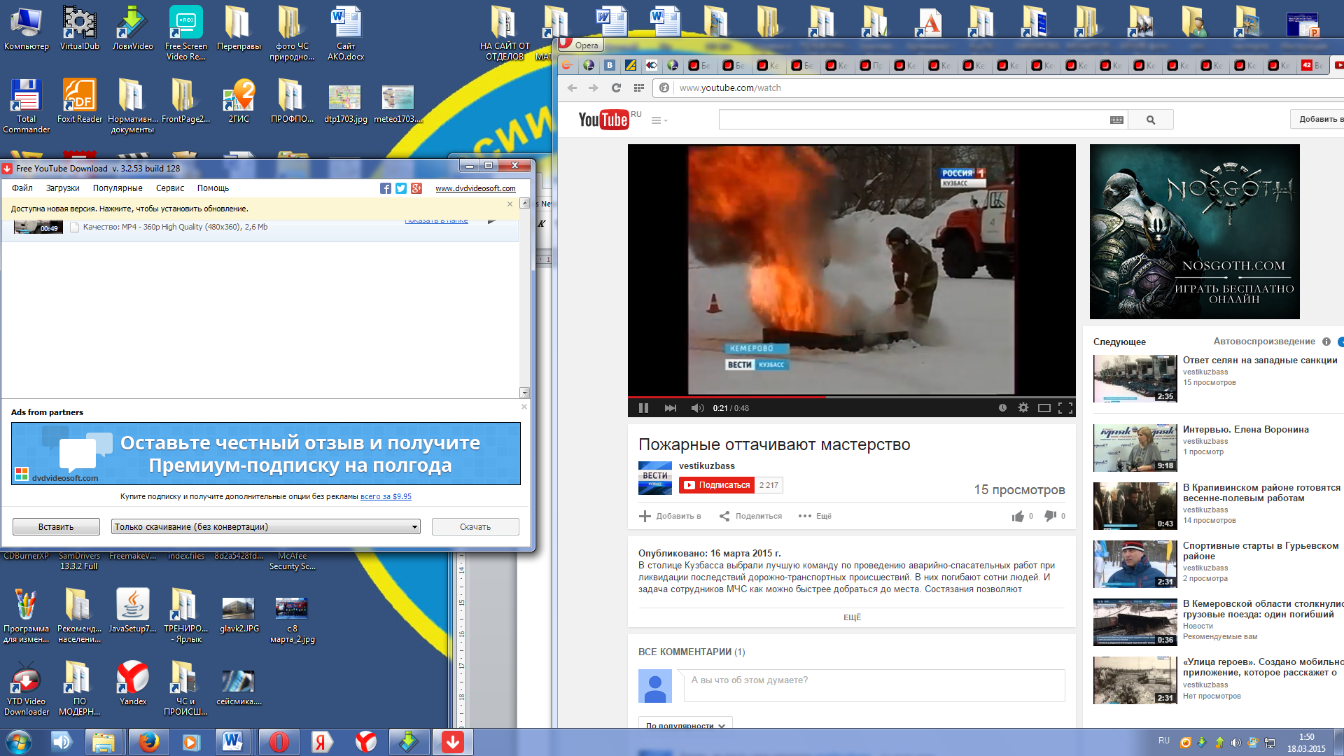Screen dimensions: 1344x756
Task: Click the Facebook icon in Free YouTube Download
Action: (x=386, y=188)
